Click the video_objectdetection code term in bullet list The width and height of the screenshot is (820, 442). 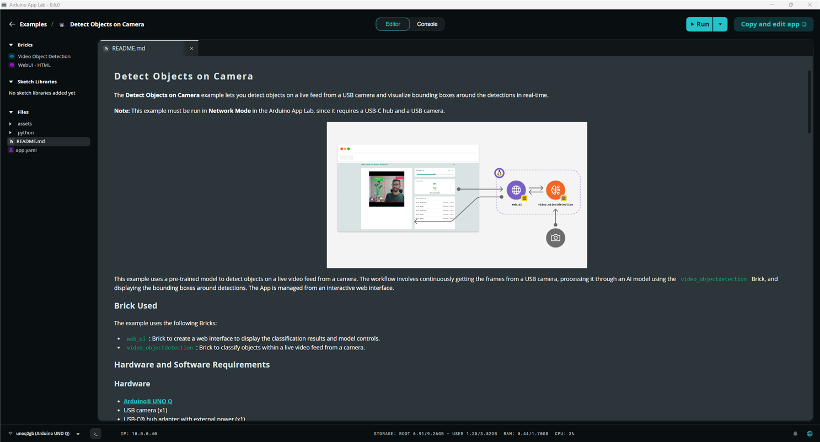pos(160,348)
